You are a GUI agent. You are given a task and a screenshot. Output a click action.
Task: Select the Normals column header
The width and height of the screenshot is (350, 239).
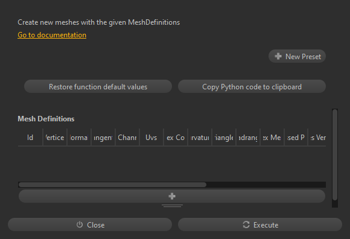(x=79, y=138)
